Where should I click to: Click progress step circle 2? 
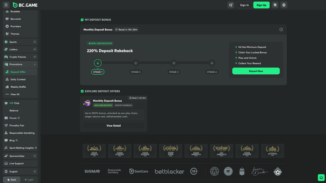136,63
